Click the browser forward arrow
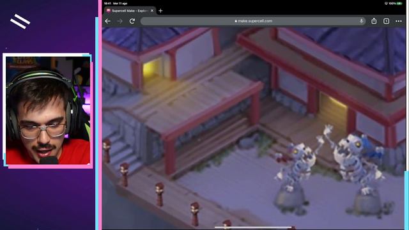Image resolution: width=409 pixels, height=230 pixels. (x=120, y=21)
